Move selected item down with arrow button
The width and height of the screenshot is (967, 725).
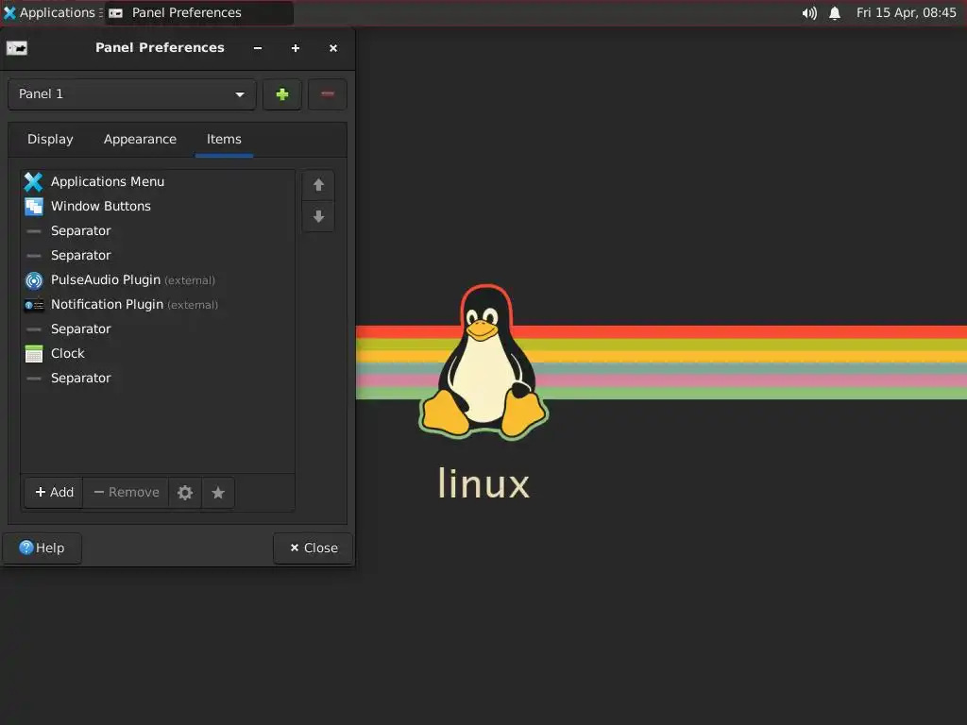point(318,216)
